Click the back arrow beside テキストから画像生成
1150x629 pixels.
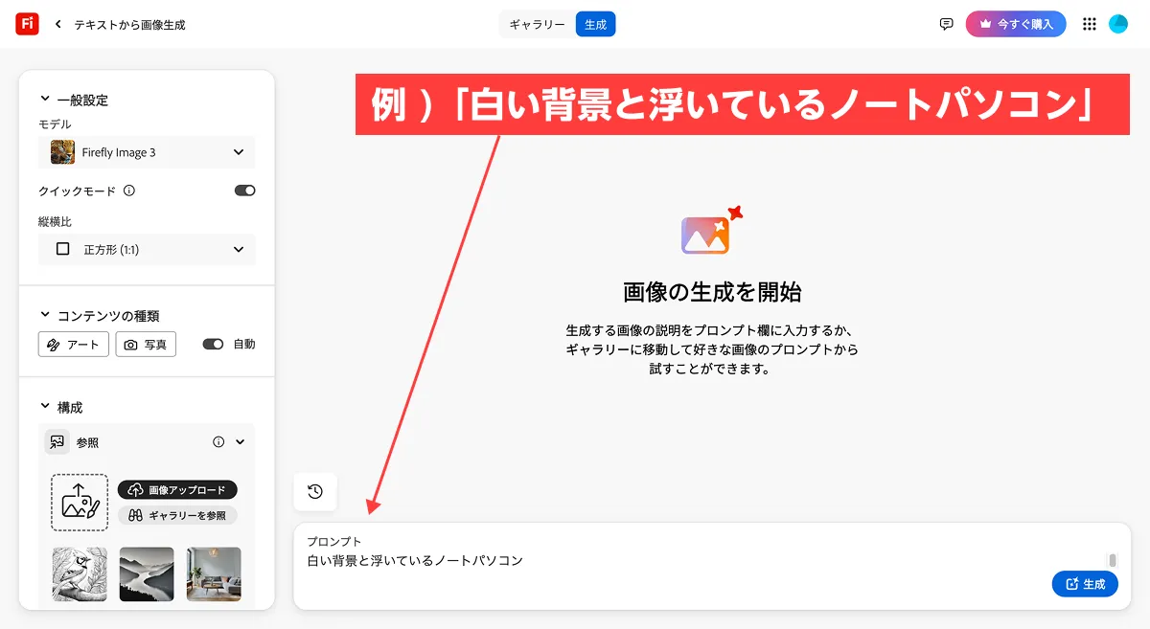tap(58, 25)
